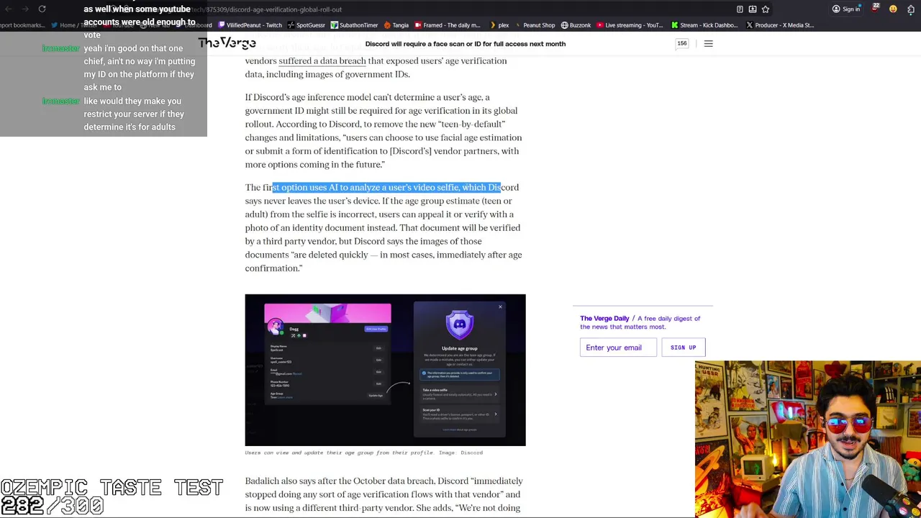Viewport: 921px width, 518px height.
Task: Click the Import bookmarks item
Action: (22, 25)
